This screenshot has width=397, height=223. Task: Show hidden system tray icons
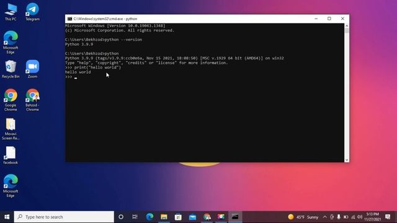click(325, 217)
